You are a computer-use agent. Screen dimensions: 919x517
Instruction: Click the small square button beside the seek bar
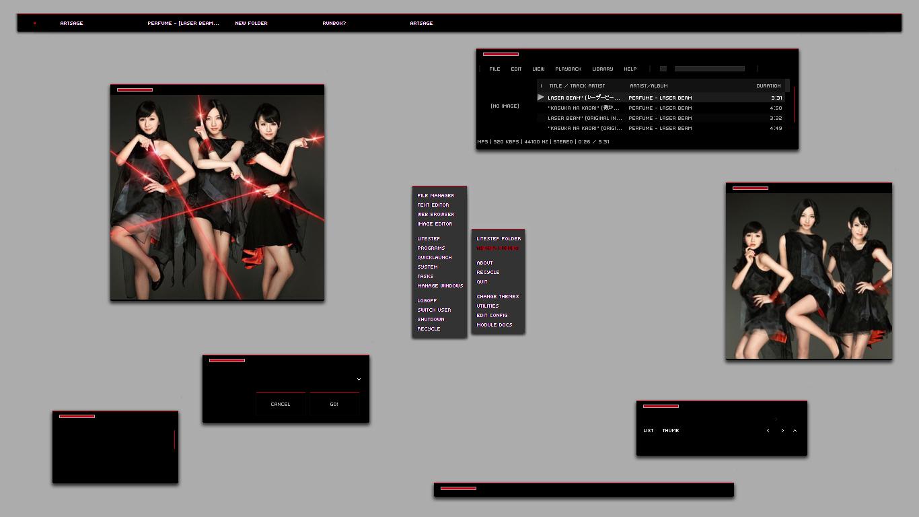pyautogui.click(x=663, y=69)
